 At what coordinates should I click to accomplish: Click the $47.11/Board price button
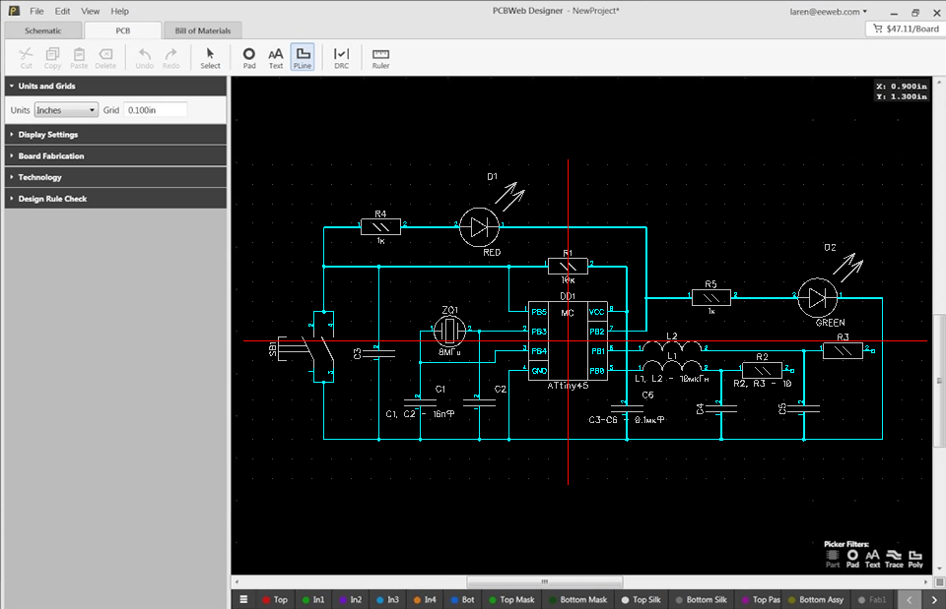pyautogui.click(x=903, y=30)
